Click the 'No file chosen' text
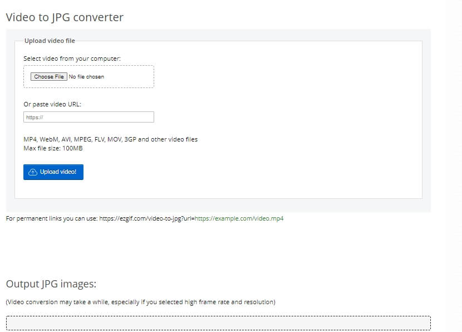 coord(86,77)
